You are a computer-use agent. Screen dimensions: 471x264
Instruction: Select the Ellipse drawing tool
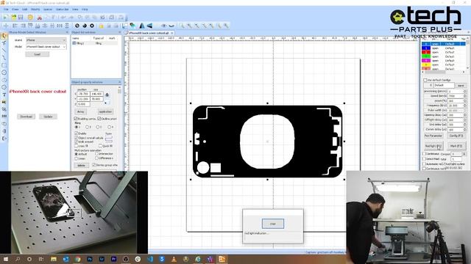tap(4, 80)
